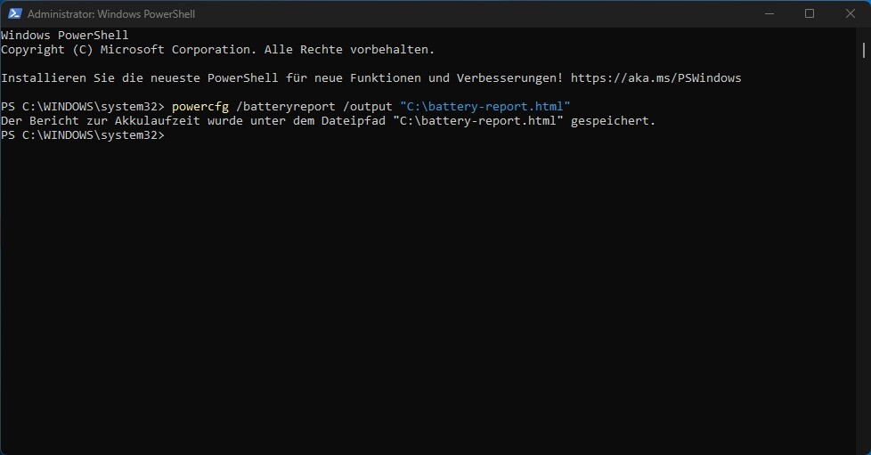The height and width of the screenshot is (455, 871).
Task: Open the https://aka.ms/PSWindows link
Action: [655, 77]
